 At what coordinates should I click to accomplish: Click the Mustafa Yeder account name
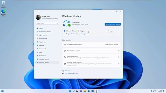tap(46, 17)
